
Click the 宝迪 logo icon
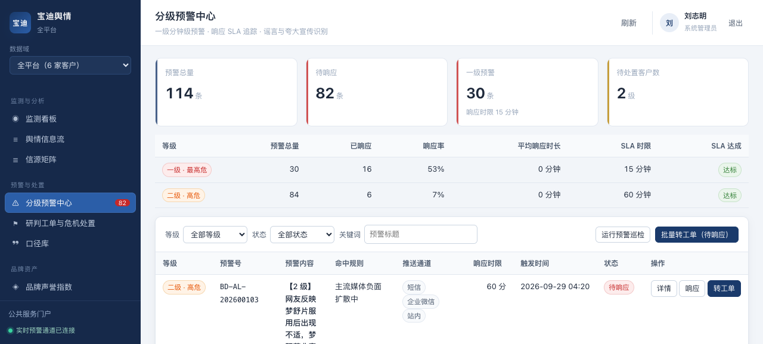coord(20,23)
